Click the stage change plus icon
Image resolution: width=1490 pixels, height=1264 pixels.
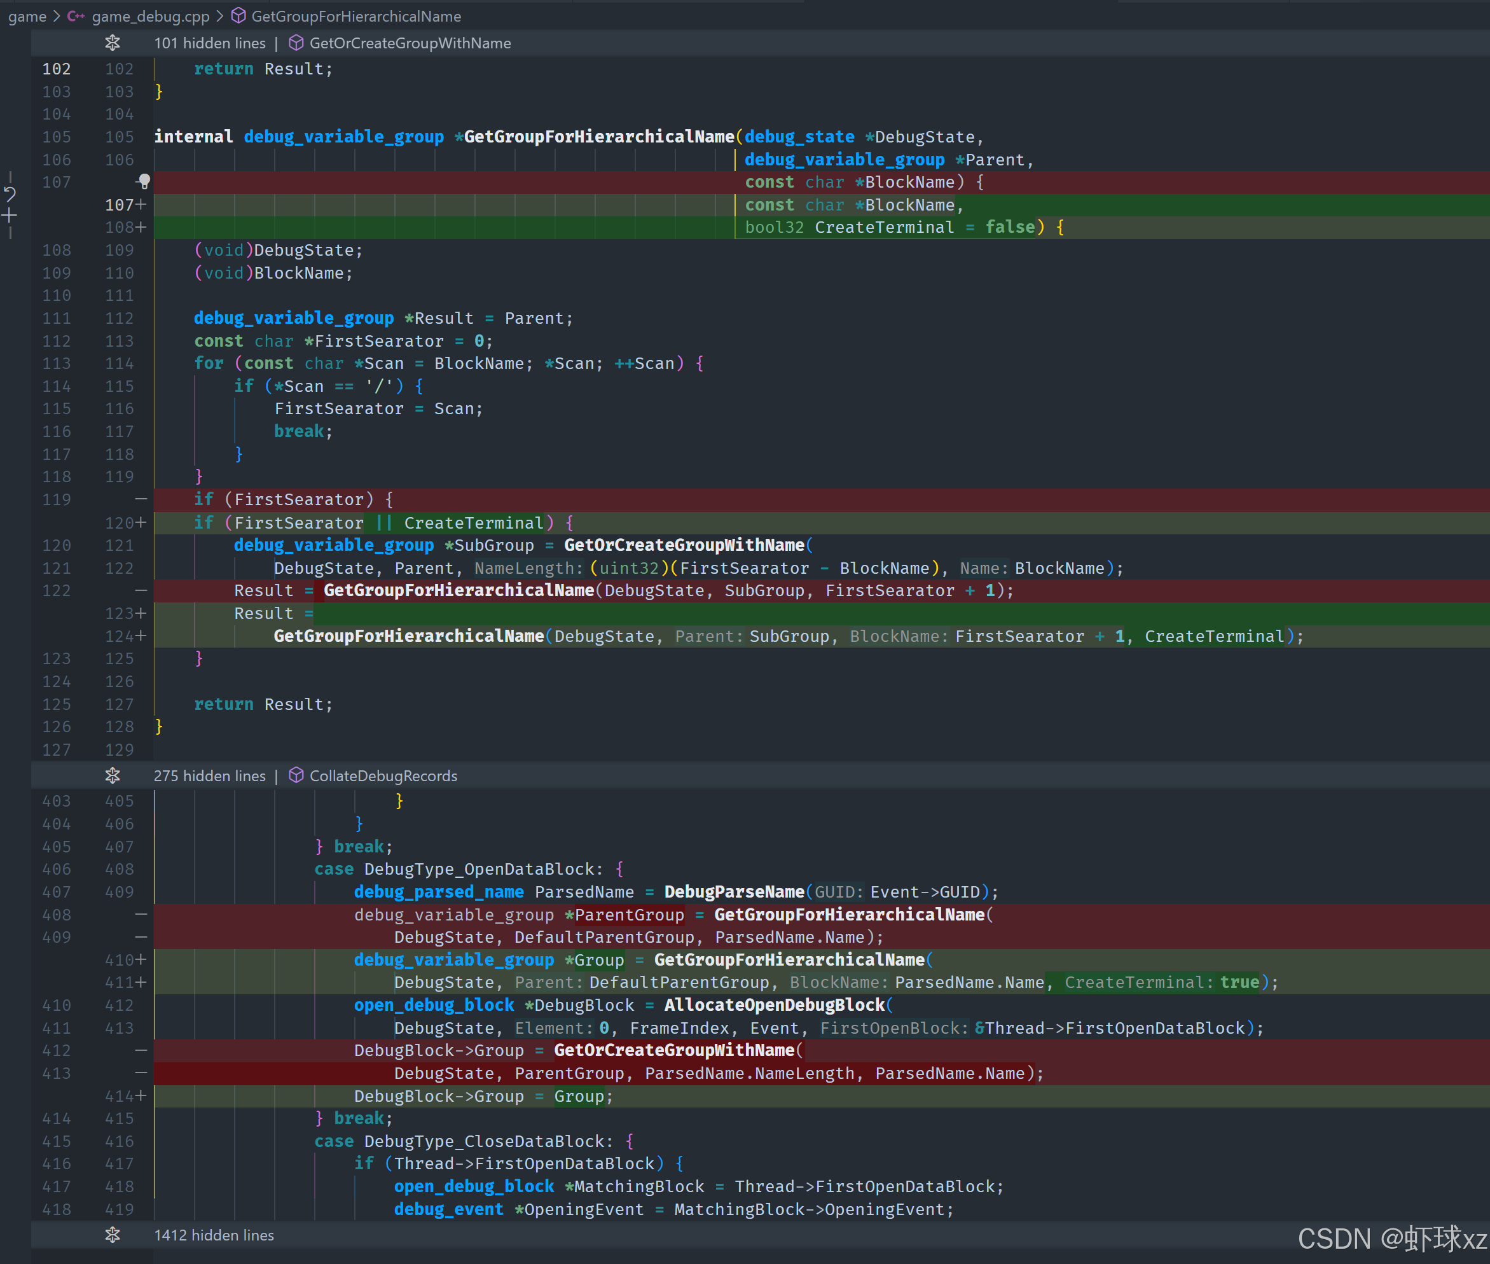10,215
